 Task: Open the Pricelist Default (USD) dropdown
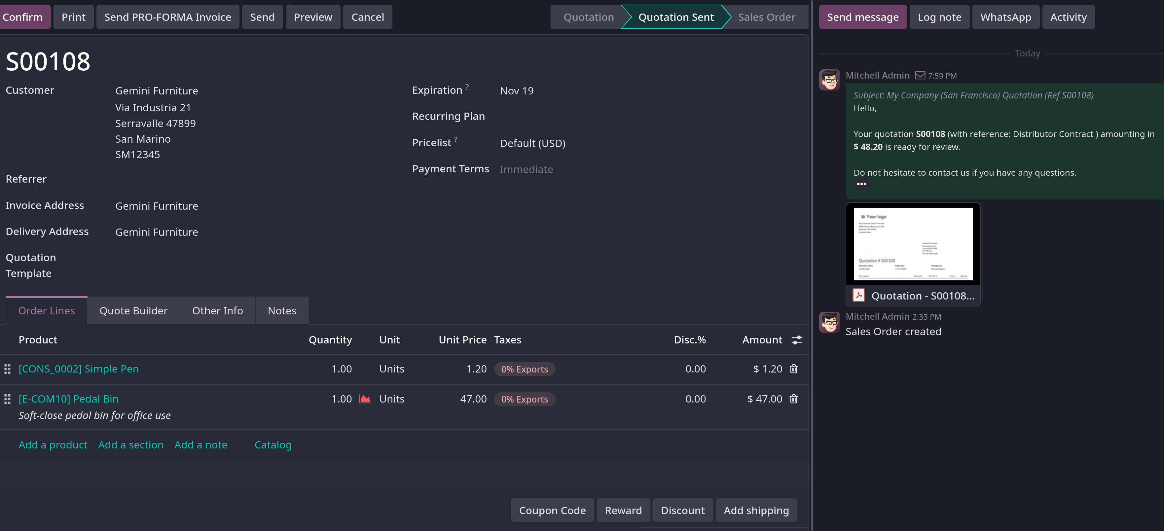(x=532, y=143)
